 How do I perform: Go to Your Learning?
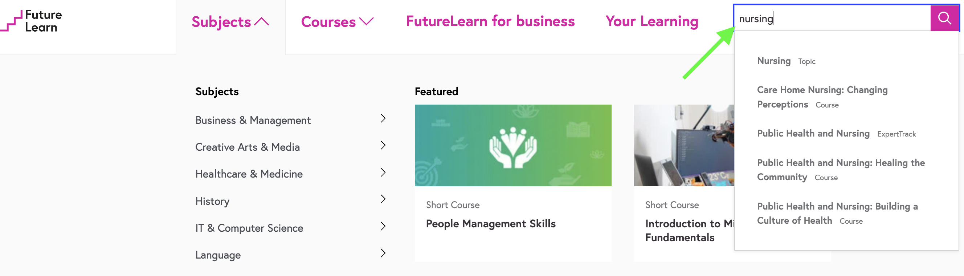[651, 21]
